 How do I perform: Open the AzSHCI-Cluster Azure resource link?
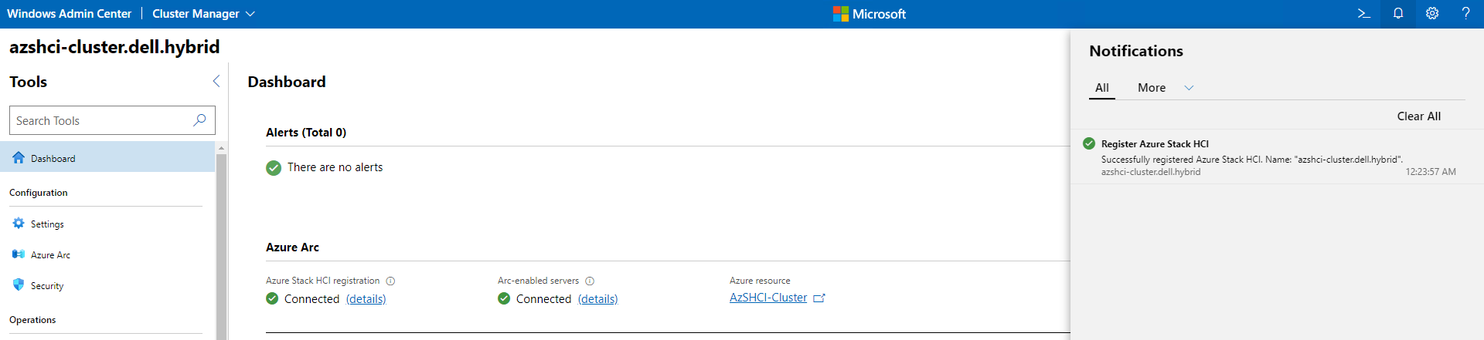point(768,298)
